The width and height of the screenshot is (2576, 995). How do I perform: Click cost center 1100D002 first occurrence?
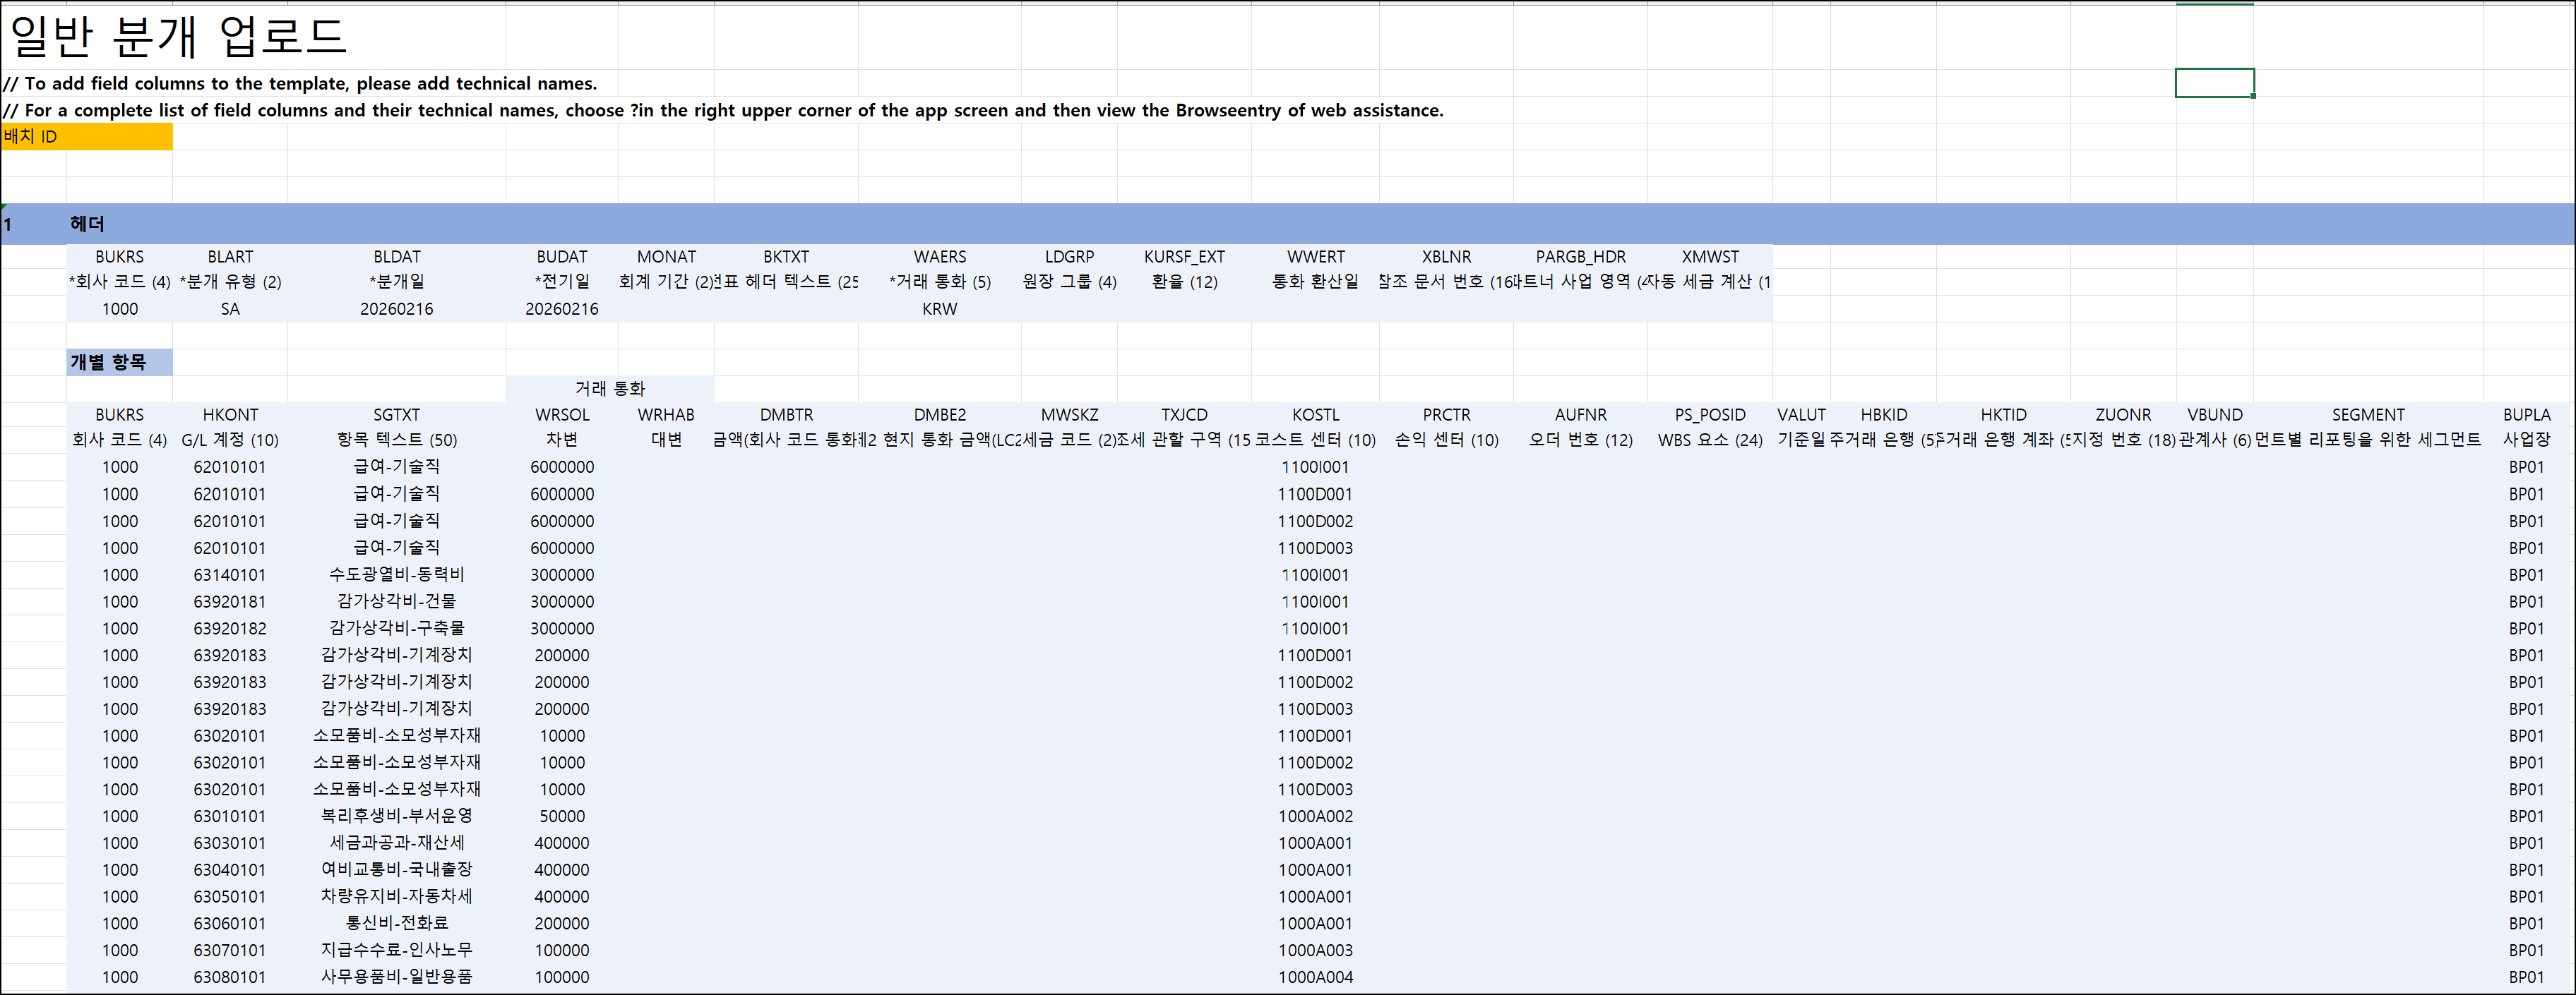click(1315, 521)
